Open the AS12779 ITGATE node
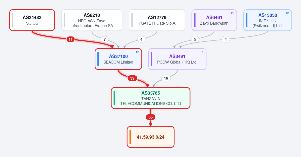The height and width of the screenshot is (157, 301). click(x=157, y=20)
